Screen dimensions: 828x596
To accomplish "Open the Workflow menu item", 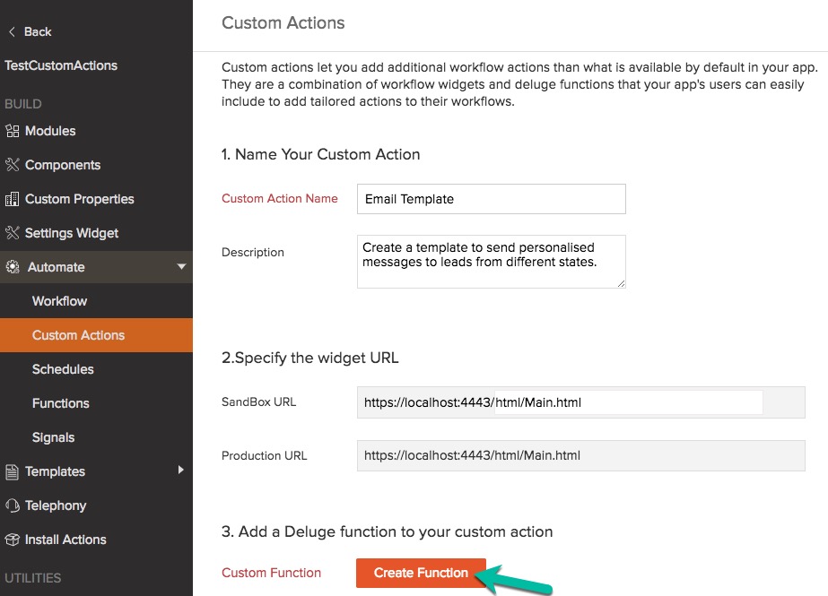I will point(59,301).
